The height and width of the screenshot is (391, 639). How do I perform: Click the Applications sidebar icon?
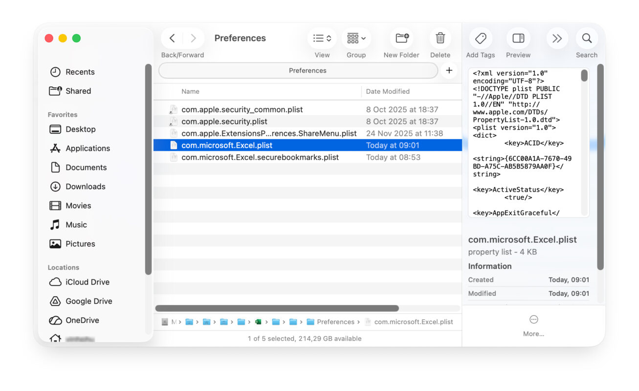pyautogui.click(x=55, y=148)
